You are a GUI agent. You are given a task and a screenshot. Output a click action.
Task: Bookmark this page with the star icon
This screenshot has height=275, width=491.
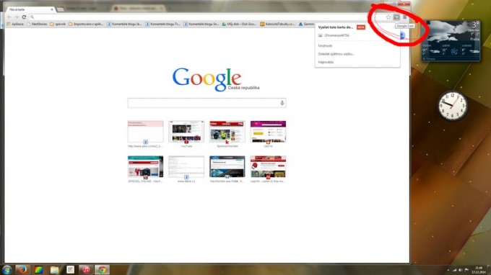click(x=388, y=17)
